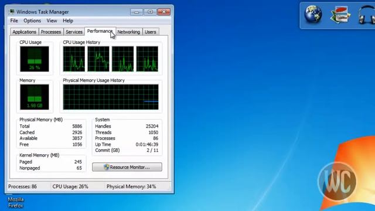Click the Free memory value 1056
The width and height of the screenshot is (375, 211).
pyautogui.click(x=77, y=145)
